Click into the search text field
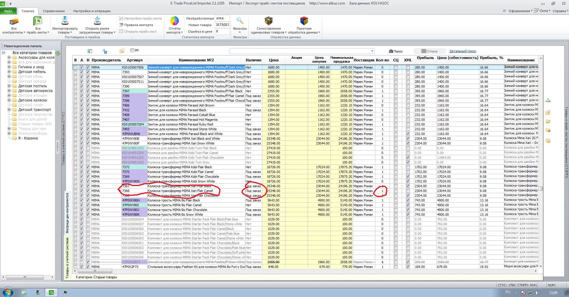 tap(300, 51)
